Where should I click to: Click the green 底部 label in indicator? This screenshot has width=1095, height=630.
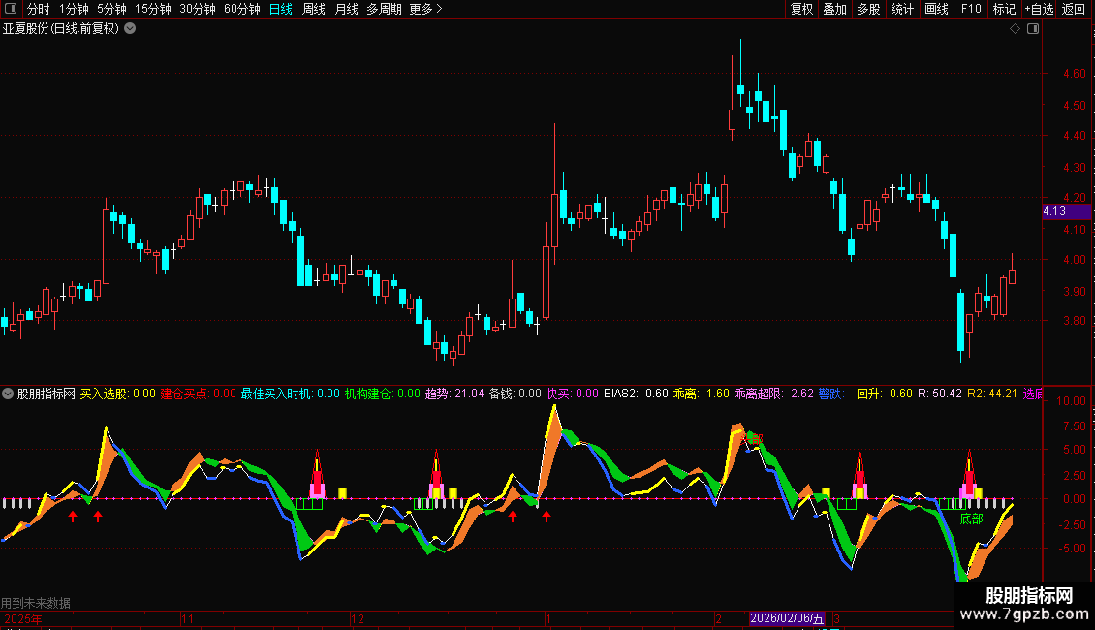coord(971,519)
